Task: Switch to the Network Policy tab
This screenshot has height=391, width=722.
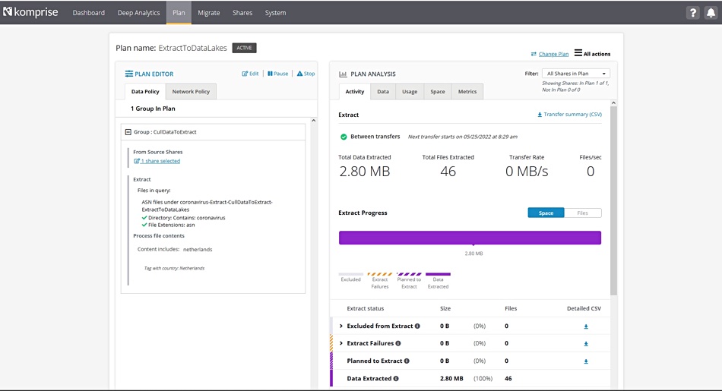Action: [x=191, y=92]
